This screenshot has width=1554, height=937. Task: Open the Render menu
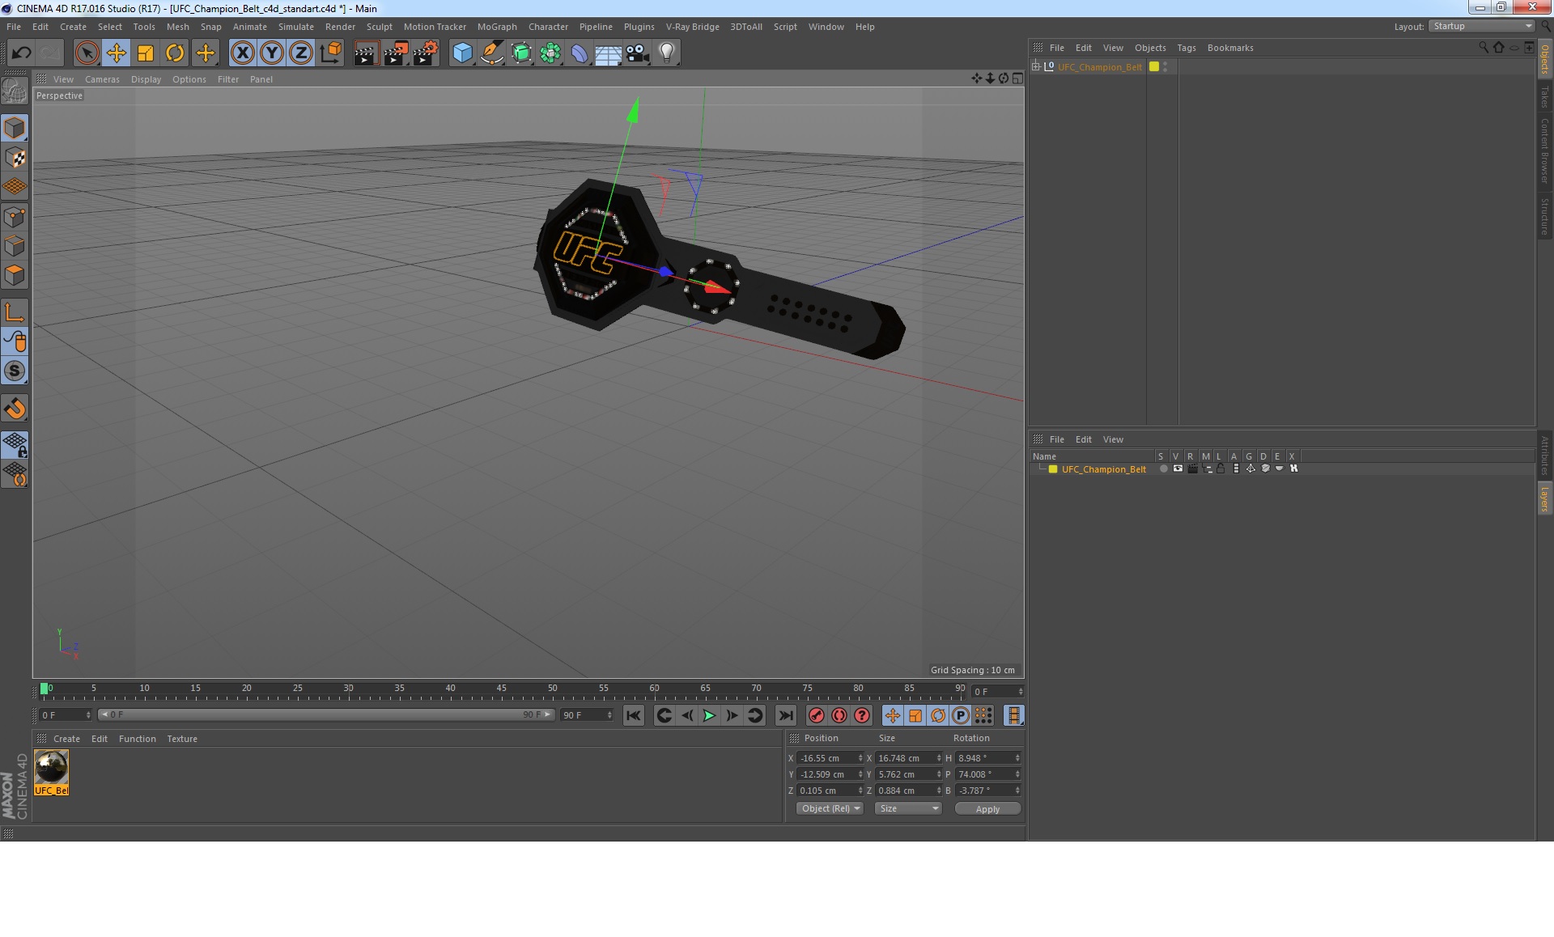(340, 27)
